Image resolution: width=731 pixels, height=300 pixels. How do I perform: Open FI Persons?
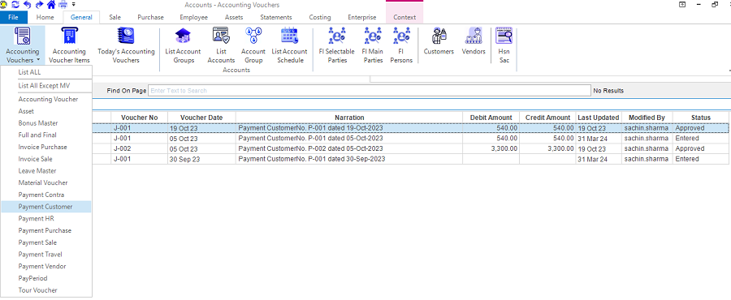(401, 45)
